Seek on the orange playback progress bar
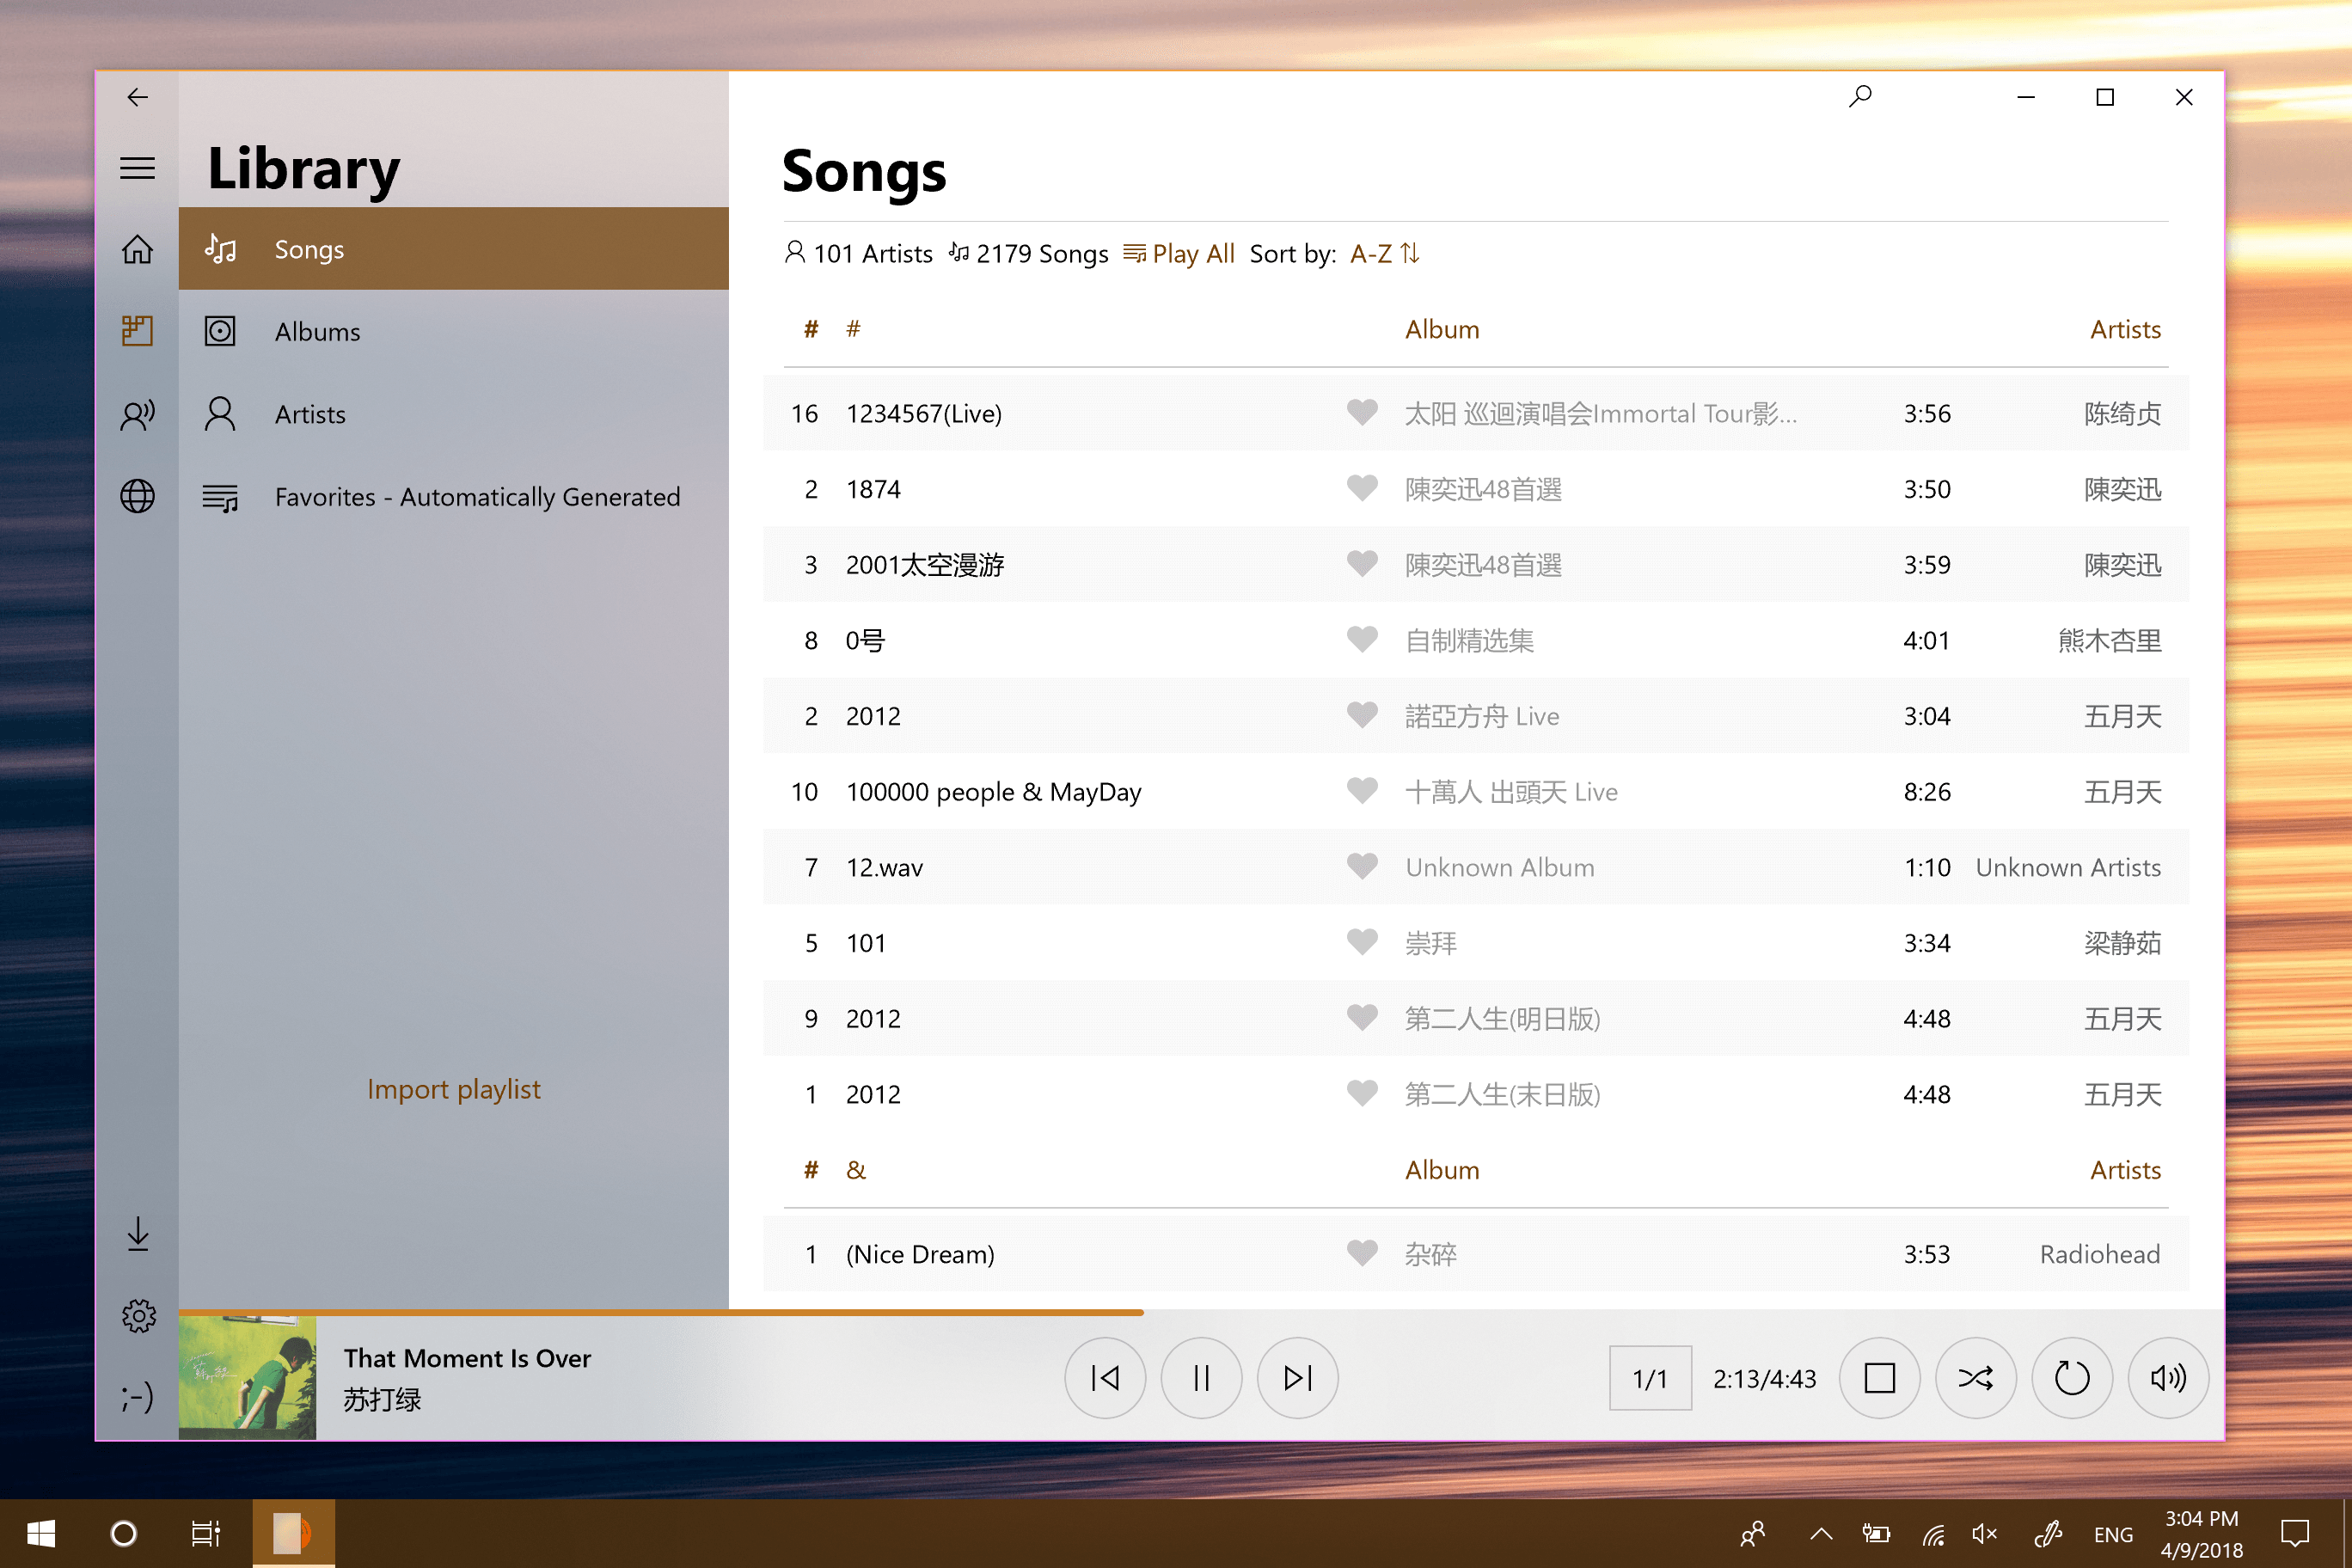Viewport: 2352px width, 1568px height. tap(660, 1311)
